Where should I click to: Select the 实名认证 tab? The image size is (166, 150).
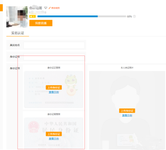pos(18,33)
